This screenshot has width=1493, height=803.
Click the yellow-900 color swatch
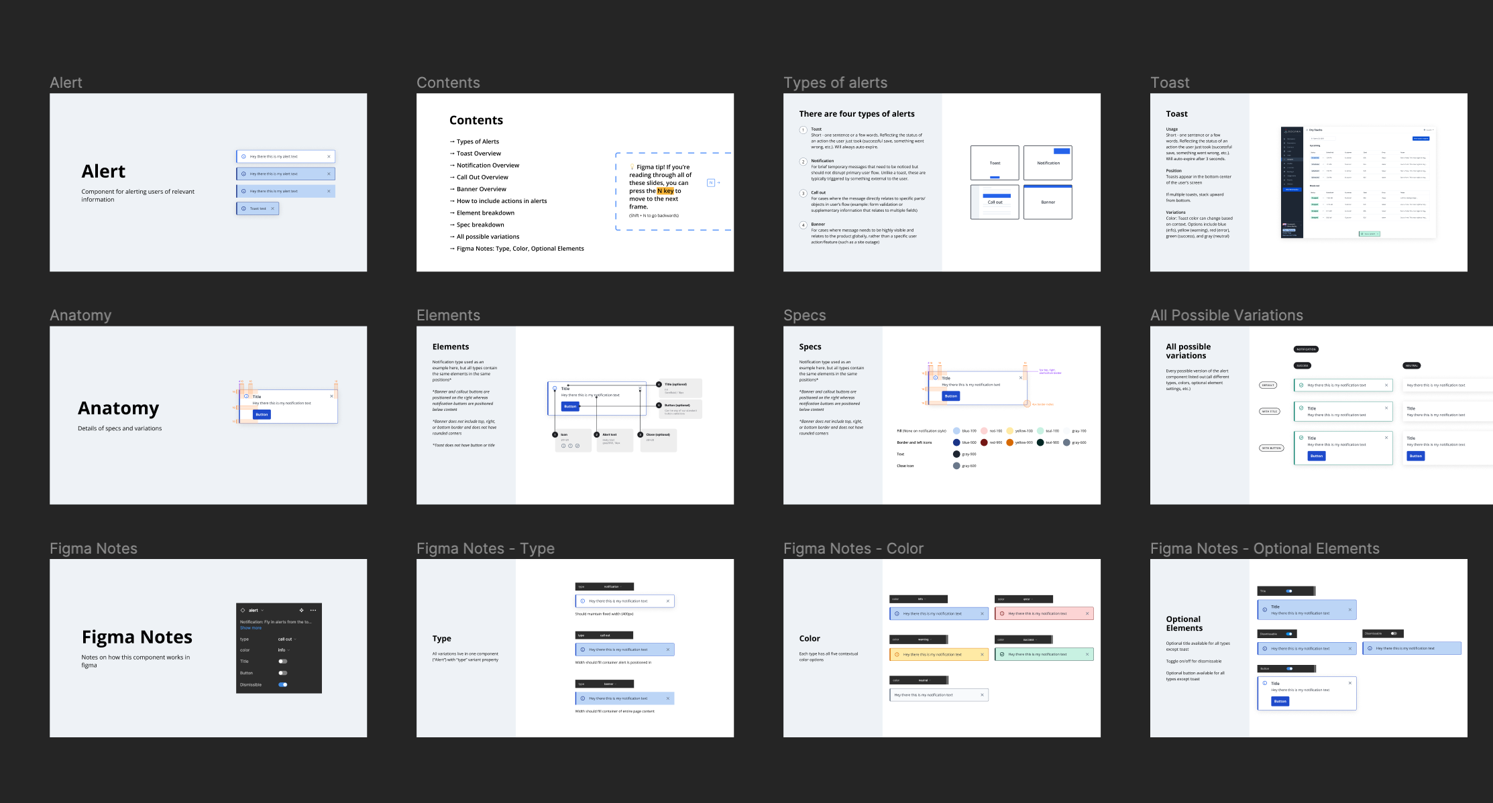[x=1009, y=442]
